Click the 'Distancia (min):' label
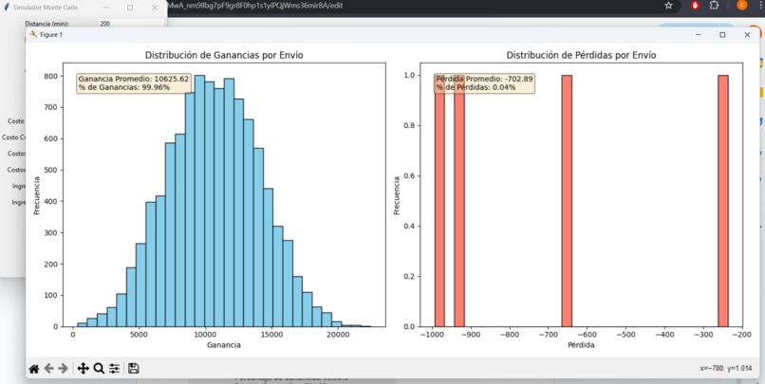Screen dimensions: 765x384 (x=47, y=24)
